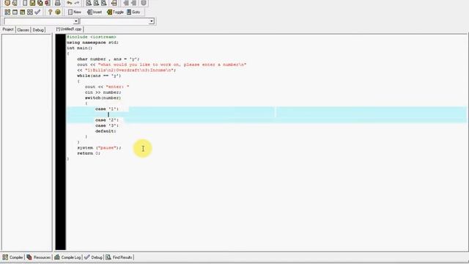Click the About Dev-C++ round yellow icon
The height and width of the screenshot is (264, 469).
point(58,12)
